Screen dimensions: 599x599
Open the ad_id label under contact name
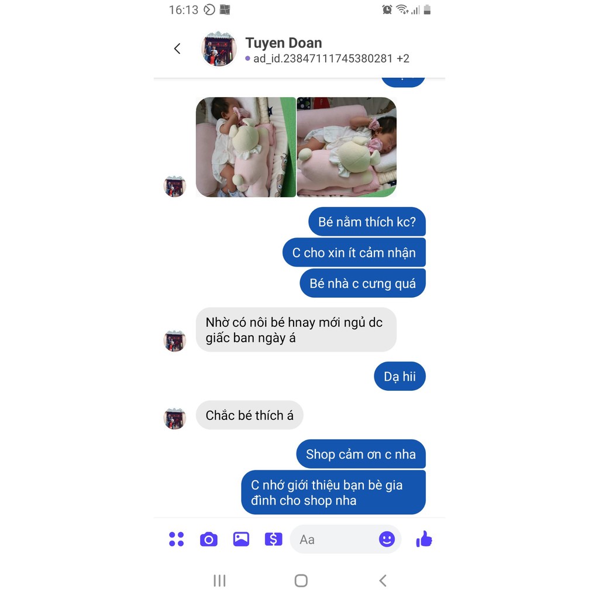328,58
